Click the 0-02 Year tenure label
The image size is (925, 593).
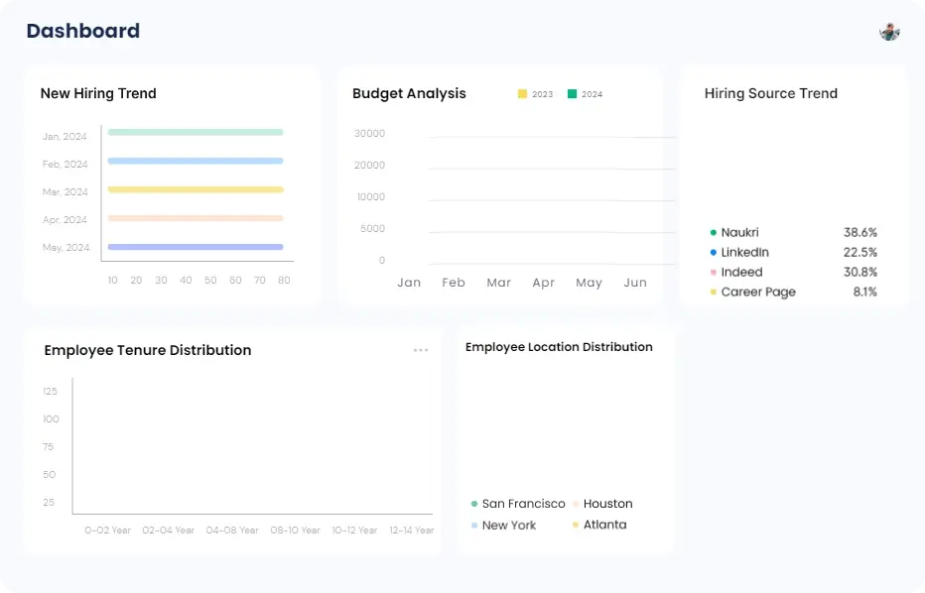(x=107, y=530)
